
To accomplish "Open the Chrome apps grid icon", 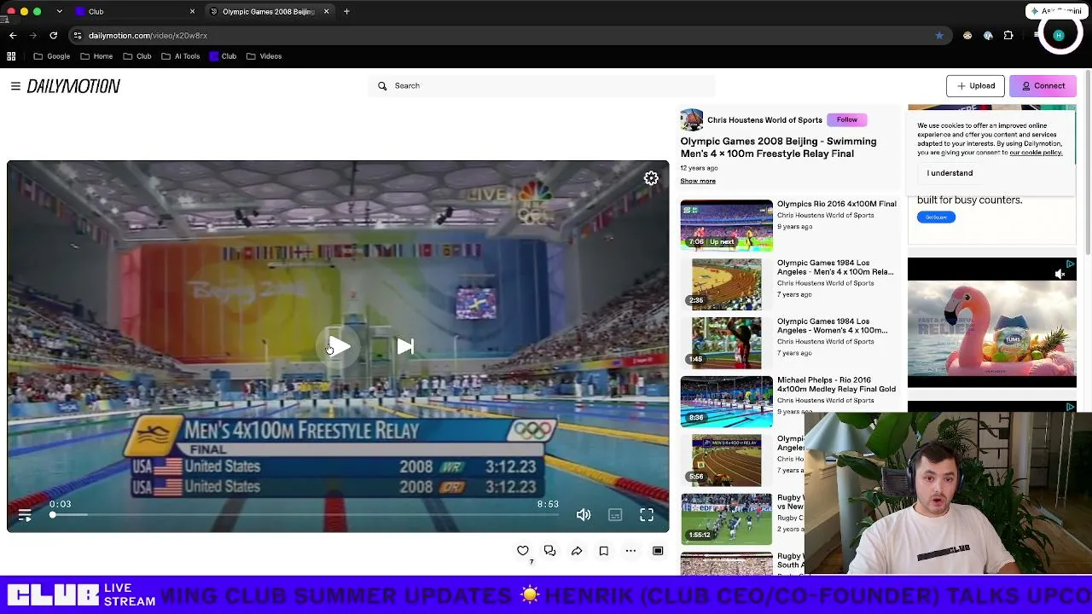I will 11,56.
